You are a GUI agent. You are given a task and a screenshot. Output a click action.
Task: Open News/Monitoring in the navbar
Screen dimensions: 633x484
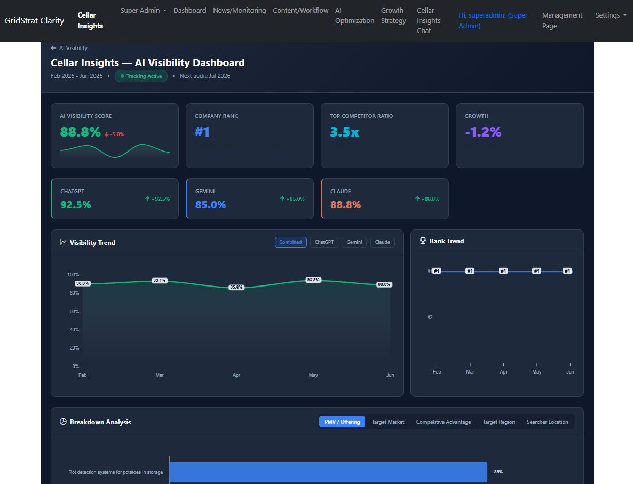[240, 11]
